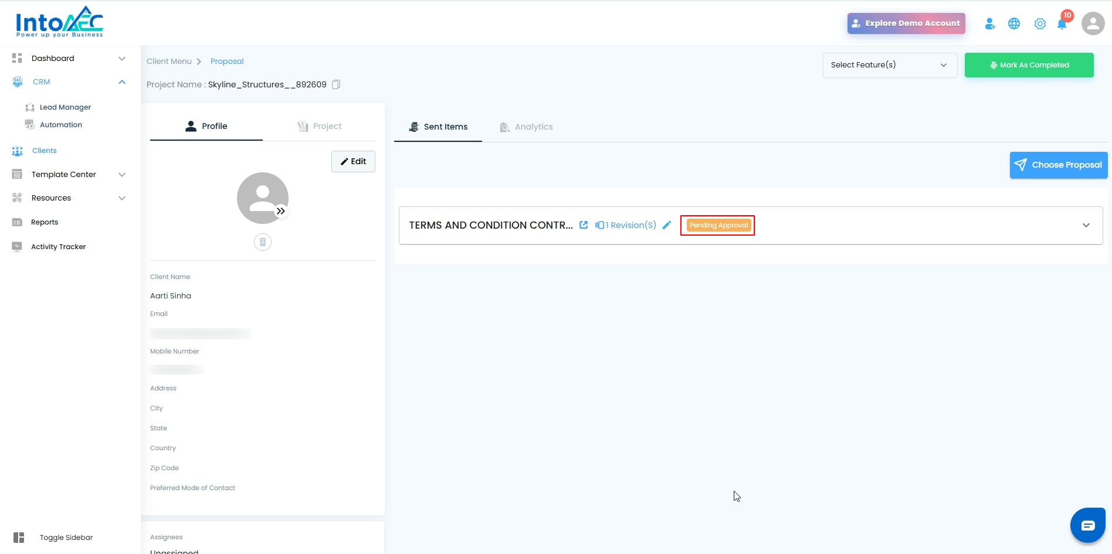This screenshot has height=554, width=1112.
Task: Click the pencil edit icon on proposal row
Action: coord(667,225)
